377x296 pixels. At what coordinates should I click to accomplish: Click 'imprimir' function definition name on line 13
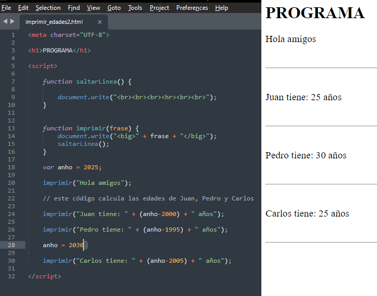coord(91,128)
